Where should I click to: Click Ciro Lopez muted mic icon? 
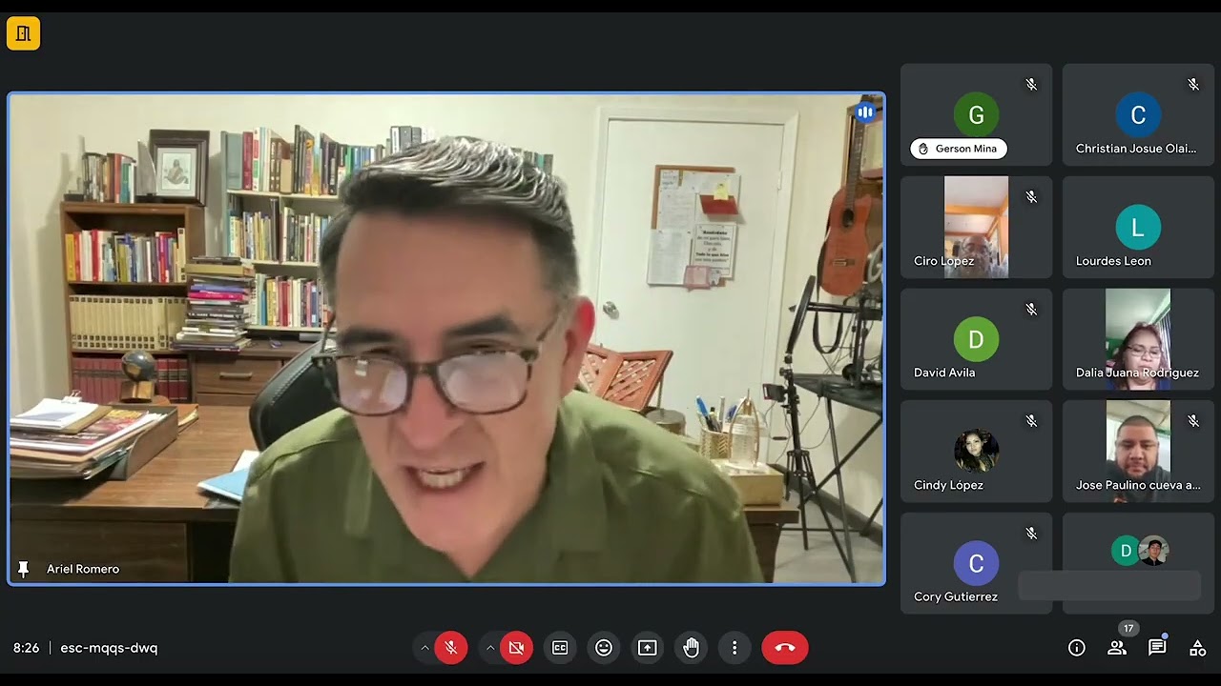[x=1031, y=197]
